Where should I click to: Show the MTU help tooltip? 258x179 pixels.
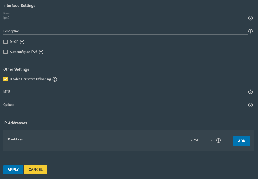pos(250,92)
